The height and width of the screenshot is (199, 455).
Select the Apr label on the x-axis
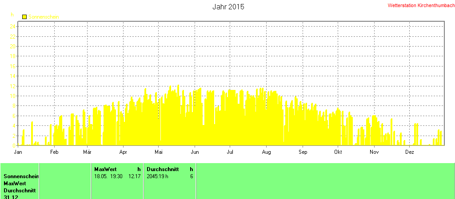tap(123, 152)
